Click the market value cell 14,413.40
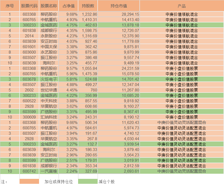 tap(119, 20)
